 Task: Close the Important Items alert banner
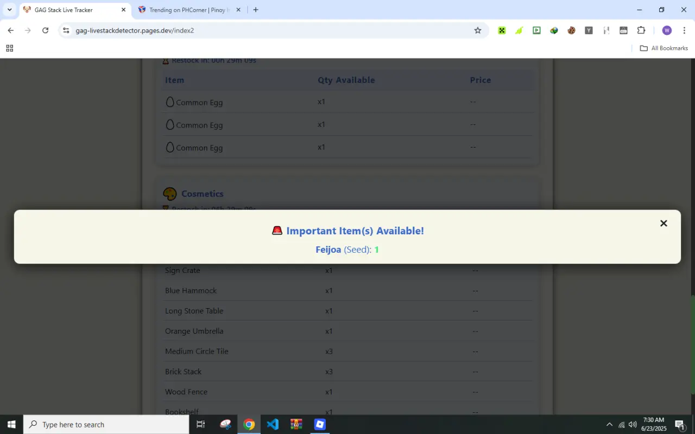click(x=663, y=224)
